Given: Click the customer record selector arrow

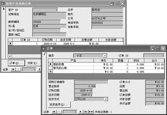Looking at the screenshot, I should [x=4, y=9].
